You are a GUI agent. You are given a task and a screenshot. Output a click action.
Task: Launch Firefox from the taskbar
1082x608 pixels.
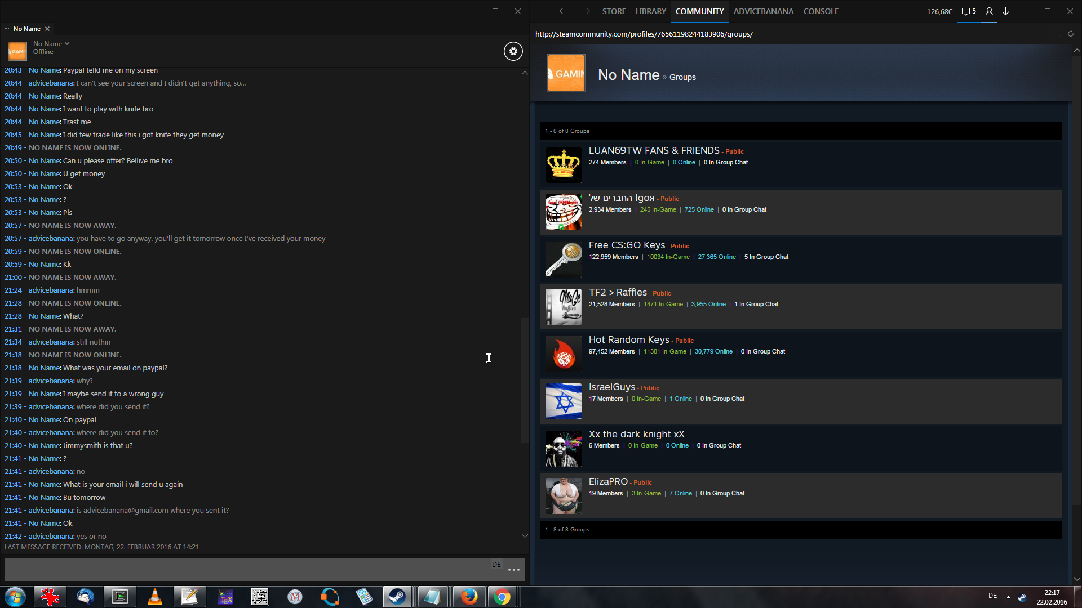coord(468,597)
